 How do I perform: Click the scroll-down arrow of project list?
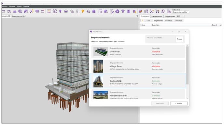[x=188, y=98]
